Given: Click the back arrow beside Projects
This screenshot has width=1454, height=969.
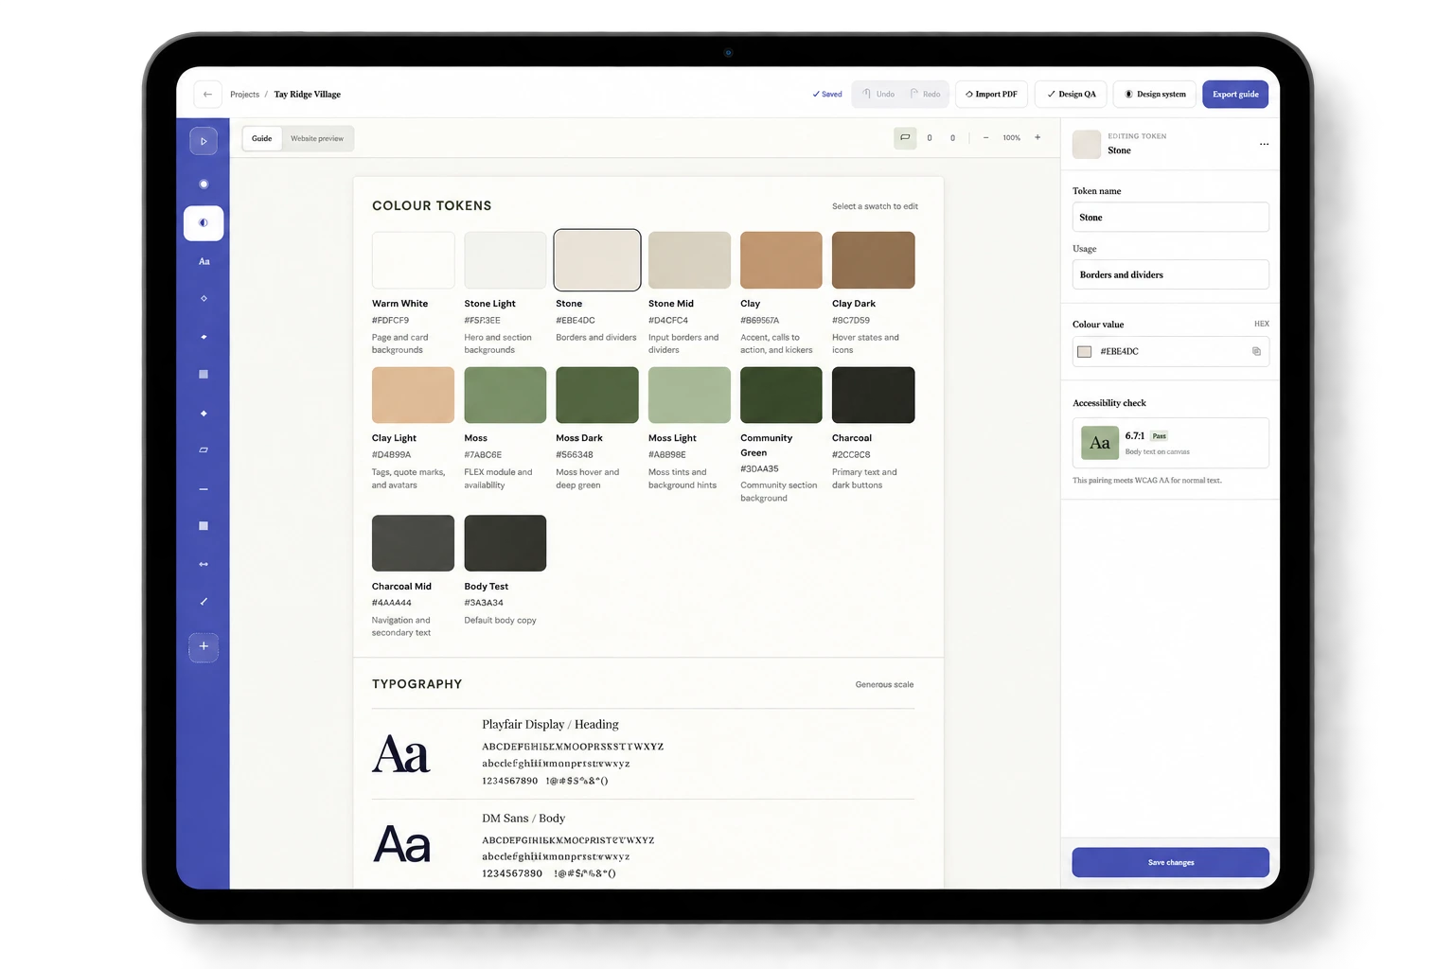Looking at the screenshot, I should click(207, 95).
